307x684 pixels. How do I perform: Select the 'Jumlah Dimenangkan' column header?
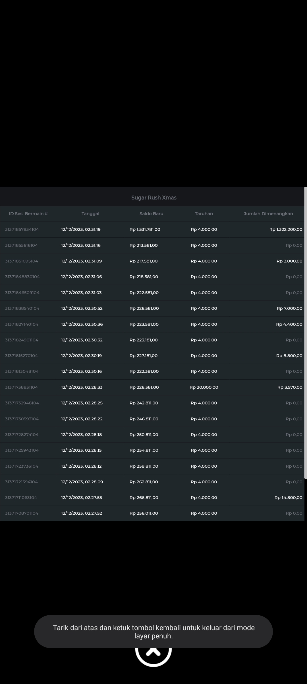pyautogui.click(x=268, y=214)
